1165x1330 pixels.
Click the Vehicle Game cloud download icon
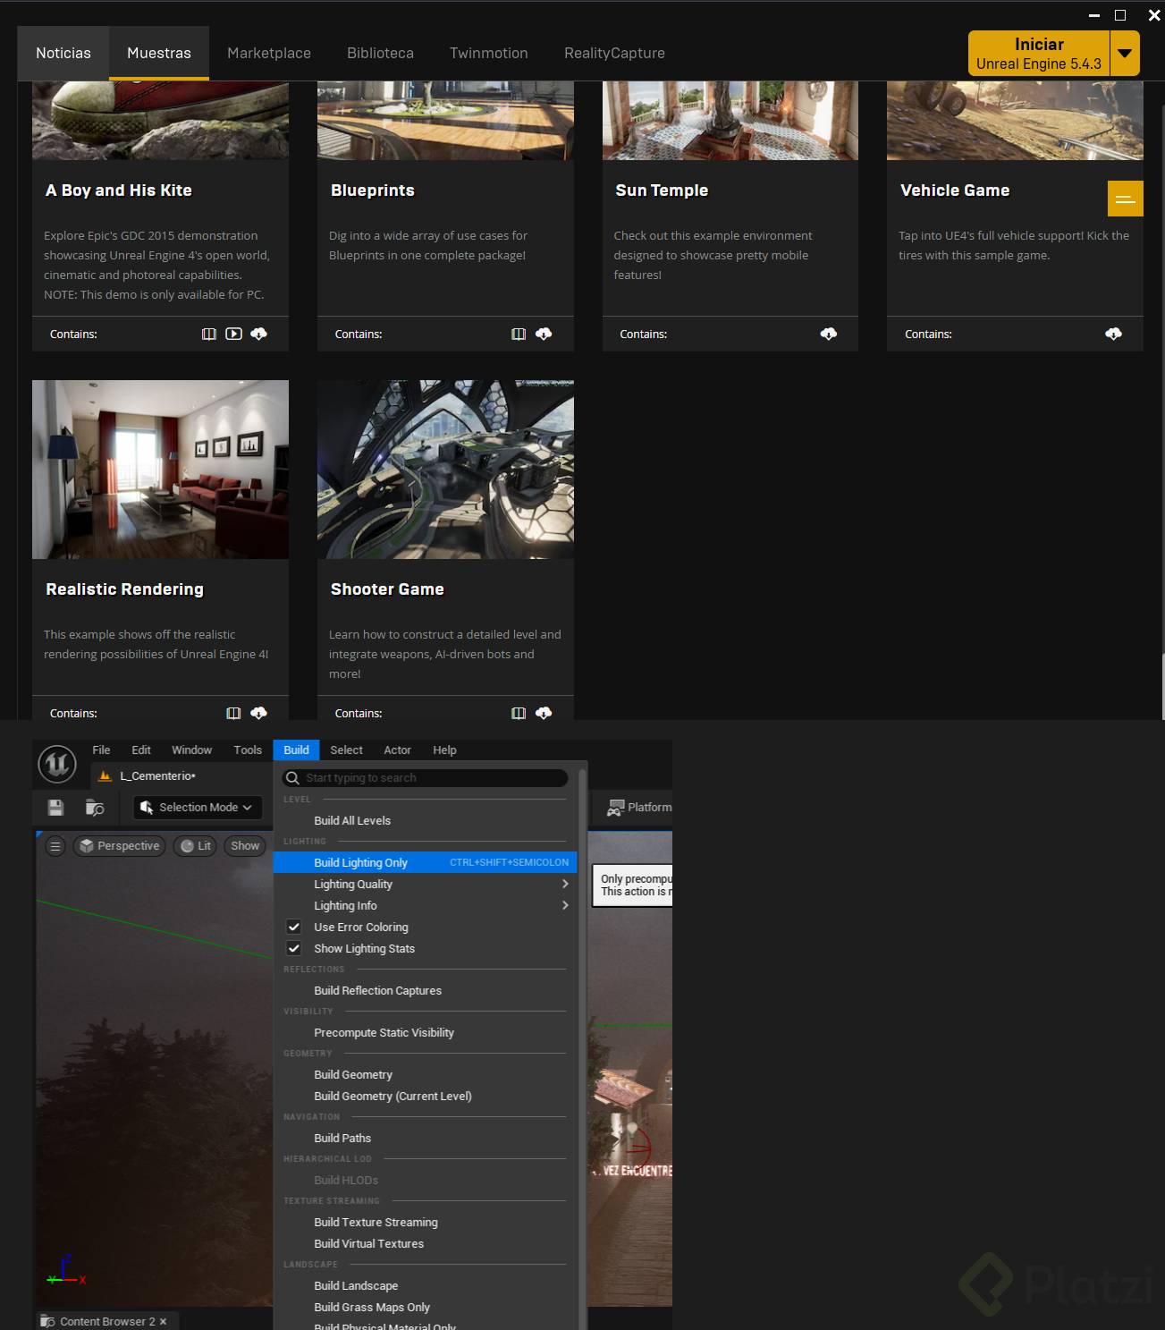click(x=1113, y=334)
